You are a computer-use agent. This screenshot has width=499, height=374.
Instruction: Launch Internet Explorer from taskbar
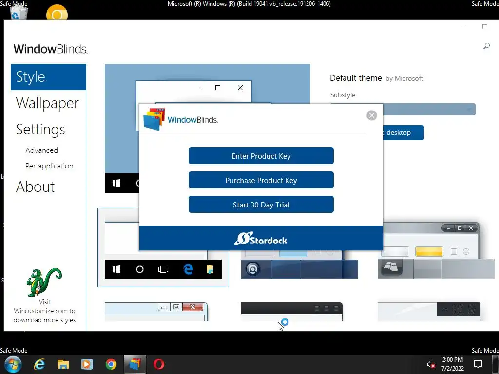click(x=39, y=364)
